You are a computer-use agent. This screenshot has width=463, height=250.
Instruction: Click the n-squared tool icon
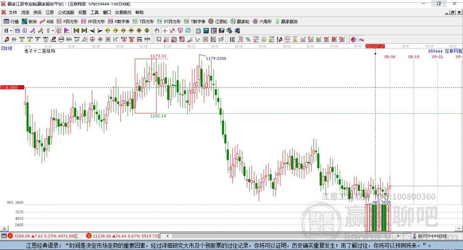click(77, 40)
